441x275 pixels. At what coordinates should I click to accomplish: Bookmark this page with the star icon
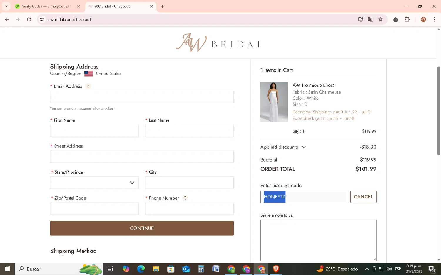pos(381,19)
